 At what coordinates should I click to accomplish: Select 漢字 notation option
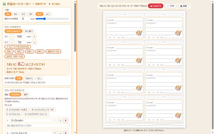[26, 94]
